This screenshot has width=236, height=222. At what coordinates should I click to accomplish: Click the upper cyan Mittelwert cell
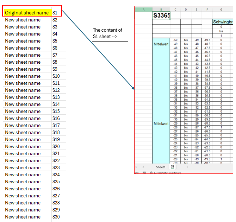[x=161, y=44]
